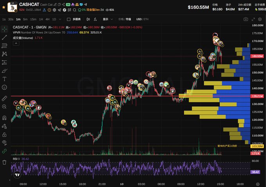266x187 pixels.
Task: Click the contract address 0x02..18b4
Action: click(x=33, y=10)
